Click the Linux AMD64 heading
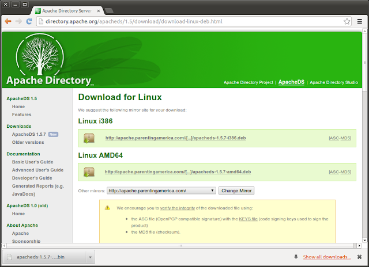The width and height of the screenshot is (369, 267). (x=100, y=155)
